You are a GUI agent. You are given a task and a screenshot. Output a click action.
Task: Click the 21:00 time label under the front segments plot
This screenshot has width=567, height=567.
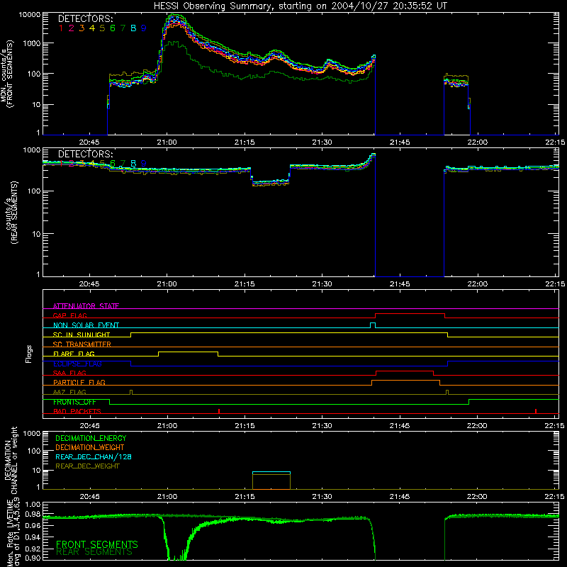coord(167,142)
